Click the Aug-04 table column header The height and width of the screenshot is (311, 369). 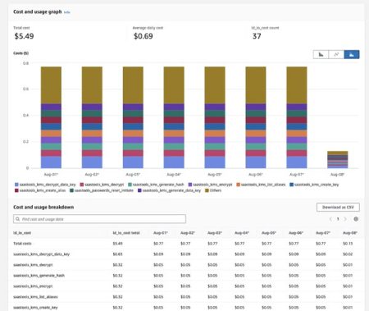(x=242, y=233)
